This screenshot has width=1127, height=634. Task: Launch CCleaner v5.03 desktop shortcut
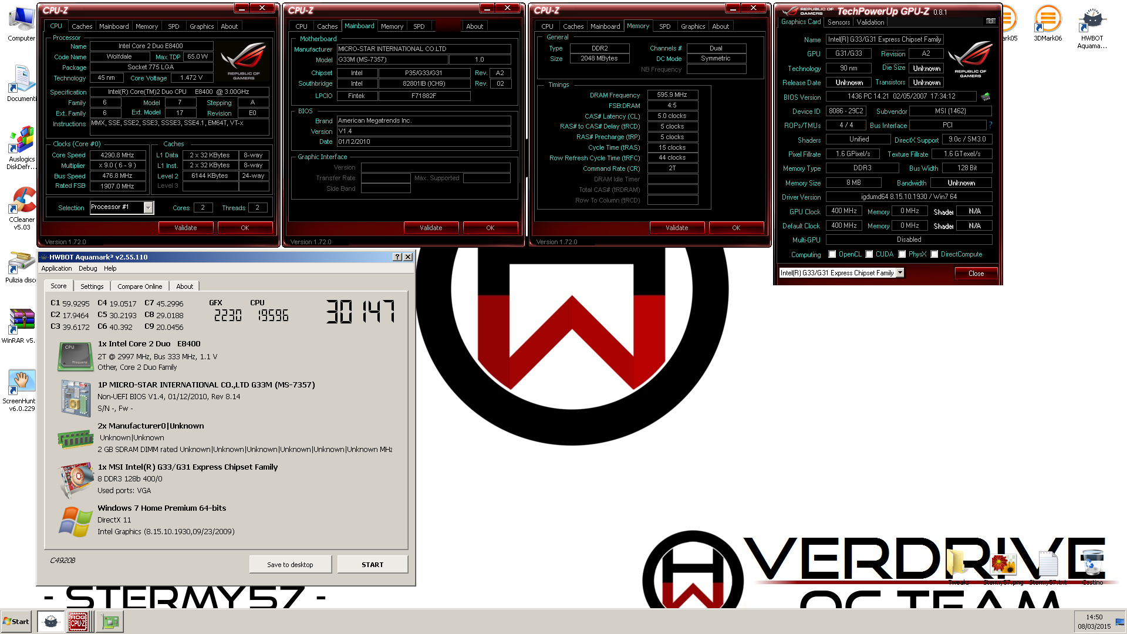(22, 208)
